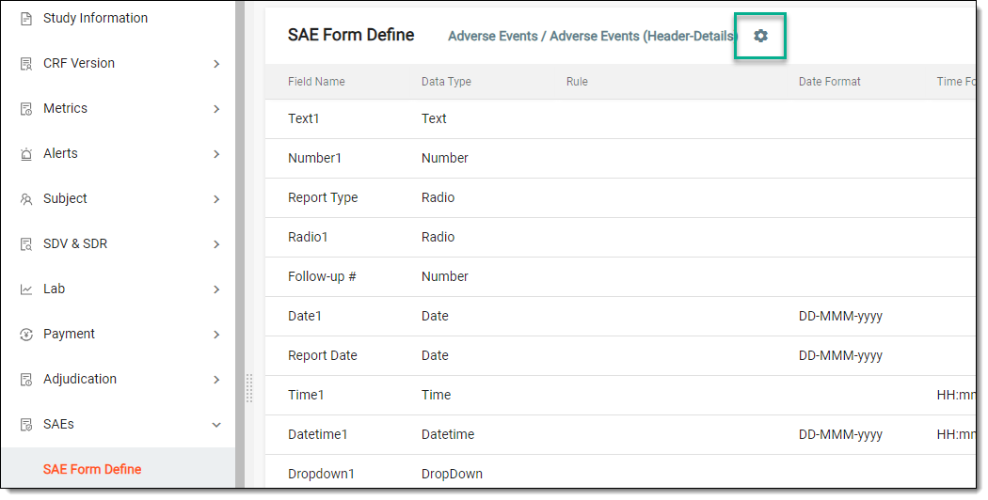This screenshot has width=988, height=500.
Task: Open the Payment menu label
Action: point(70,334)
